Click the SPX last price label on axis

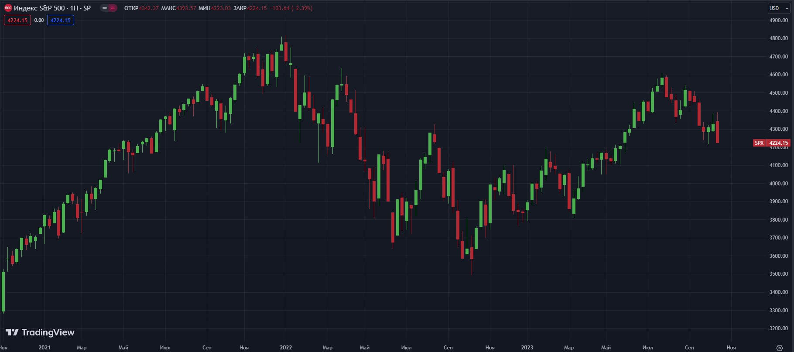[x=771, y=143]
